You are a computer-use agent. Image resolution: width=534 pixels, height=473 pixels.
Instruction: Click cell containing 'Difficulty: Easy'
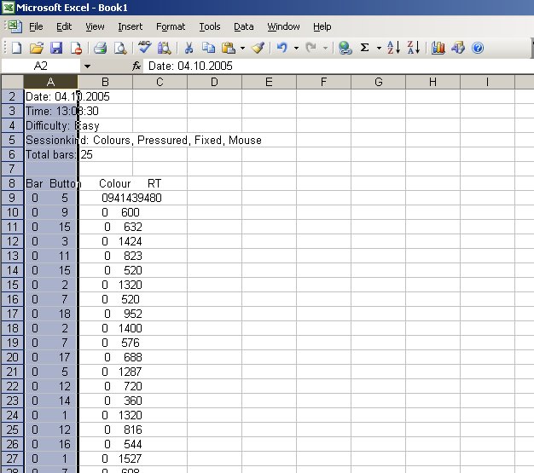pos(50,125)
